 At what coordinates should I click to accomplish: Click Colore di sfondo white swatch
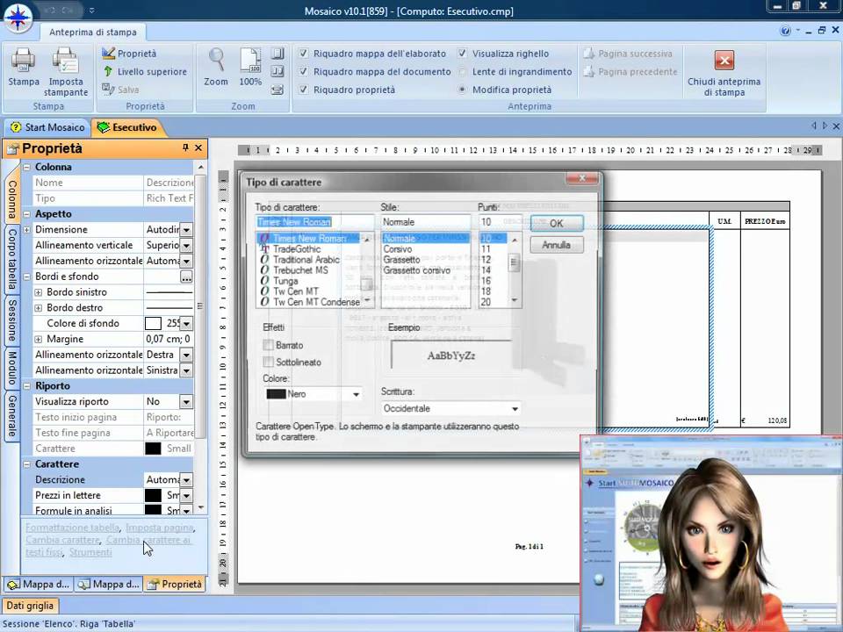pos(153,324)
